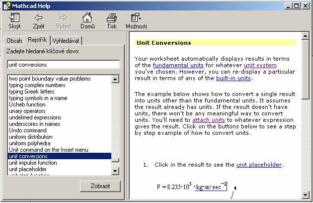This screenshot has width=313, height=203.
Task: Click the keyword input field
Action: (x=64, y=65)
